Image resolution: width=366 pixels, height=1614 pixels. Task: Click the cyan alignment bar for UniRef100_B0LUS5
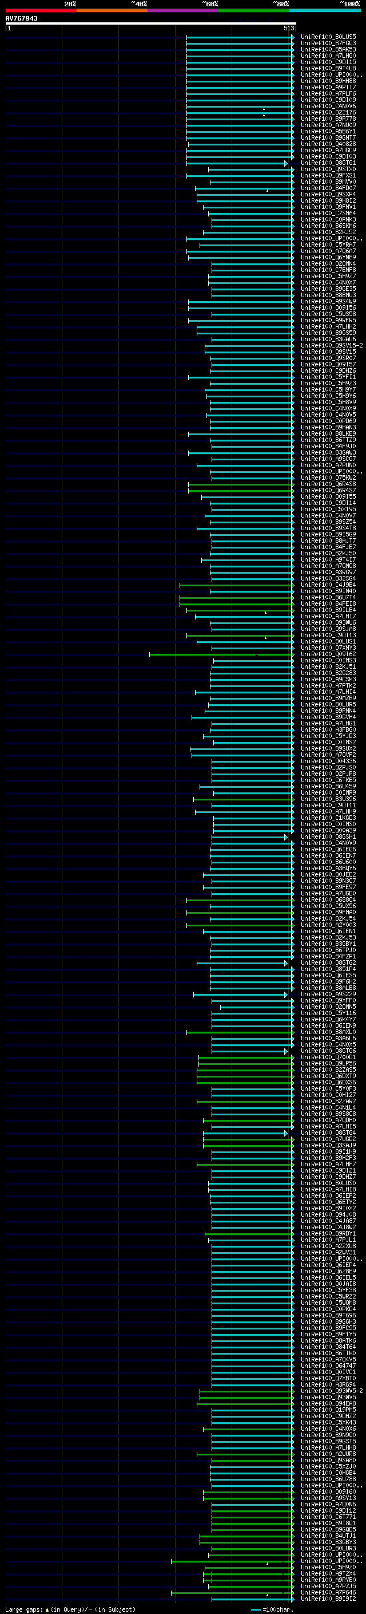coord(240,37)
